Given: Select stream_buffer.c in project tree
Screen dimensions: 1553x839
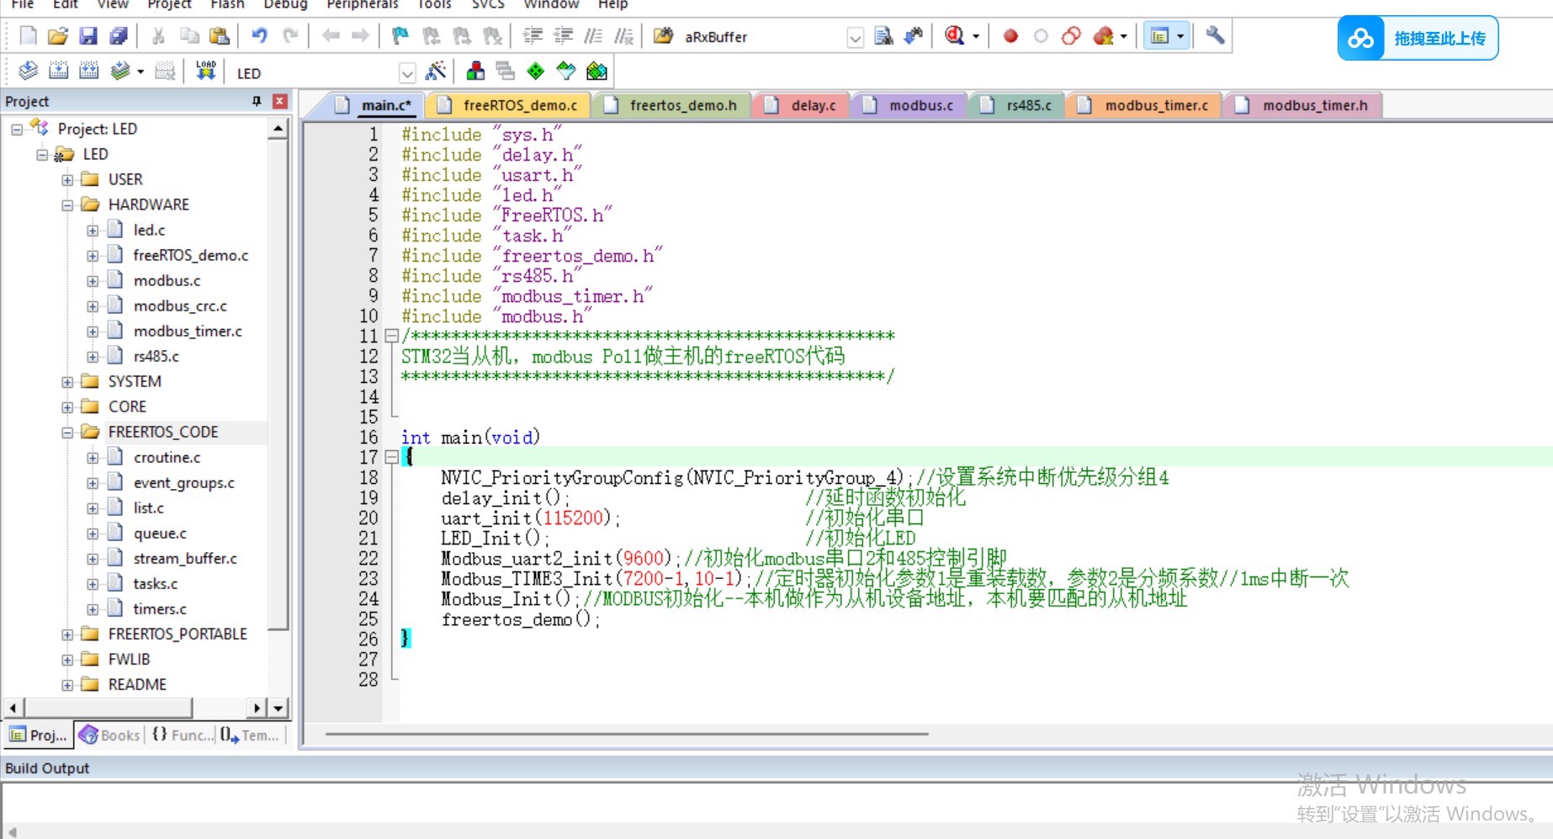Looking at the screenshot, I should (185, 559).
